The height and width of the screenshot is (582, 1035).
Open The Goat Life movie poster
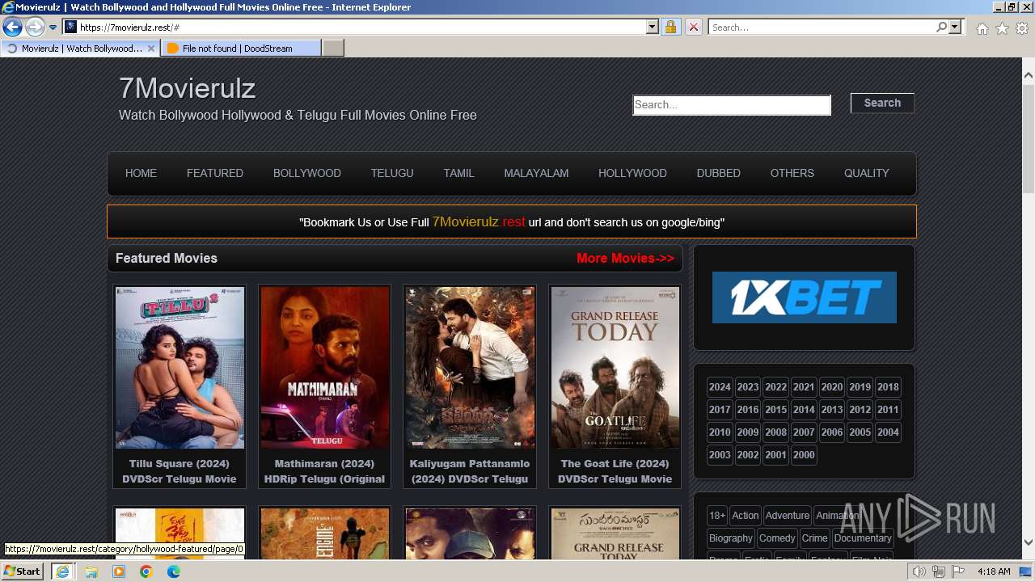615,367
